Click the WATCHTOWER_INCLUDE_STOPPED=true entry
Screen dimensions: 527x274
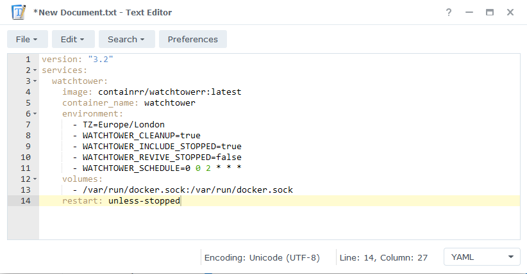[162, 147]
